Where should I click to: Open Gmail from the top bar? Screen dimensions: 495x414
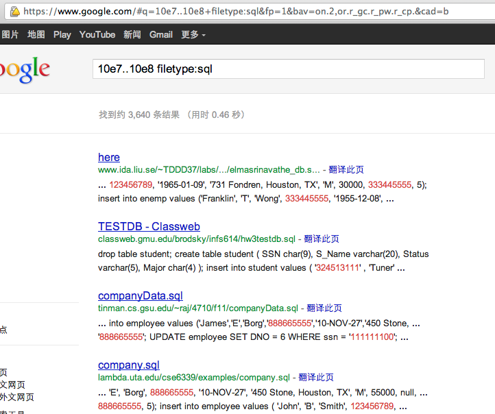click(161, 34)
